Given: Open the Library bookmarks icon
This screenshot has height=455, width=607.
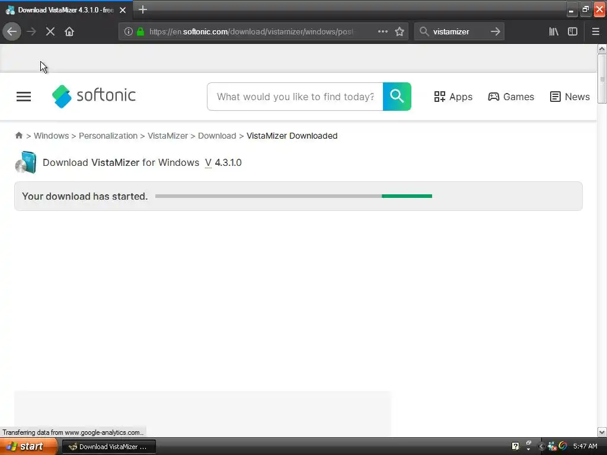Looking at the screenshot, I should 554,32.
